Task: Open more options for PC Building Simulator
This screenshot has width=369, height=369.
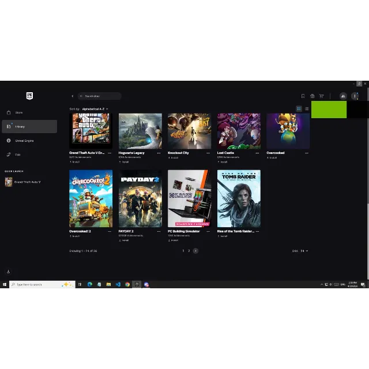Action: click(x=208, y=231)
